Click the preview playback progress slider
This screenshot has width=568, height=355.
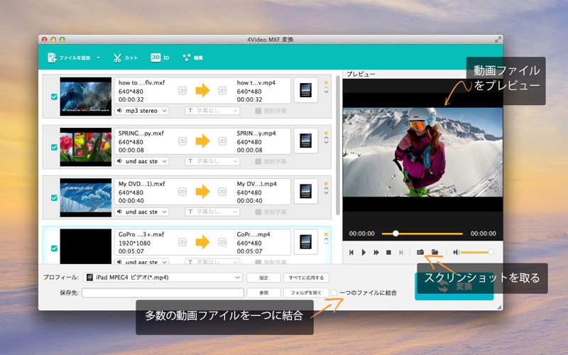coord(422,234)
